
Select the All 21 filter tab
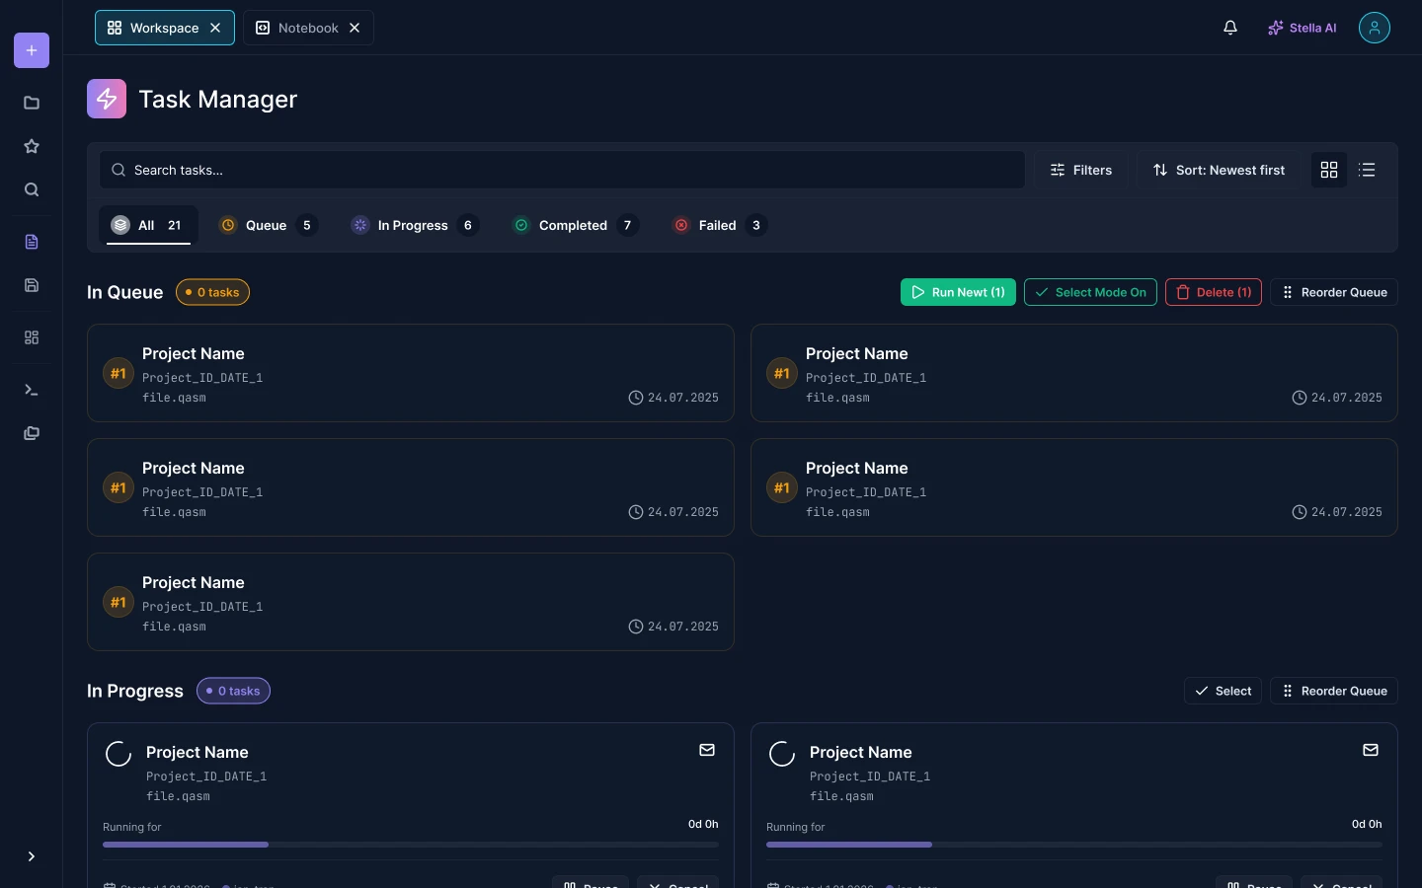148,225
